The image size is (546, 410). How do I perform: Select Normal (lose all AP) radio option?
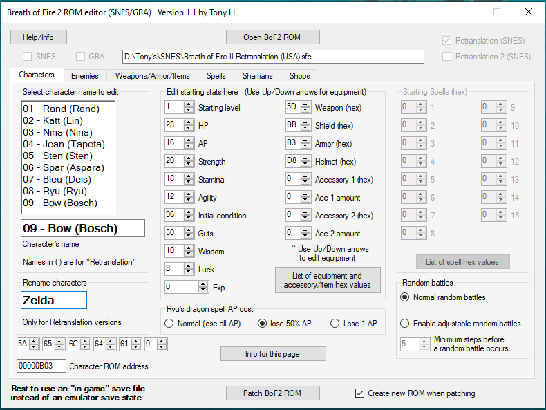point(169,324)
